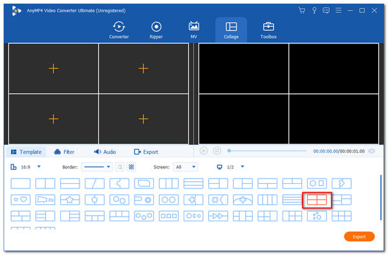Click the template list scrollbar
The height and width of the screenshot is (255, 388).
381,197
